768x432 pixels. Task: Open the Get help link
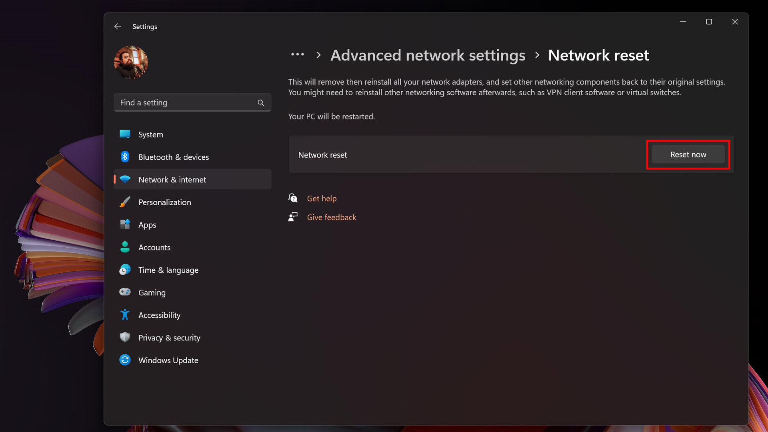point(322,198)
